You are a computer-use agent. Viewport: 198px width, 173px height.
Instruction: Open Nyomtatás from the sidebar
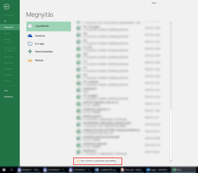point(9,57)
